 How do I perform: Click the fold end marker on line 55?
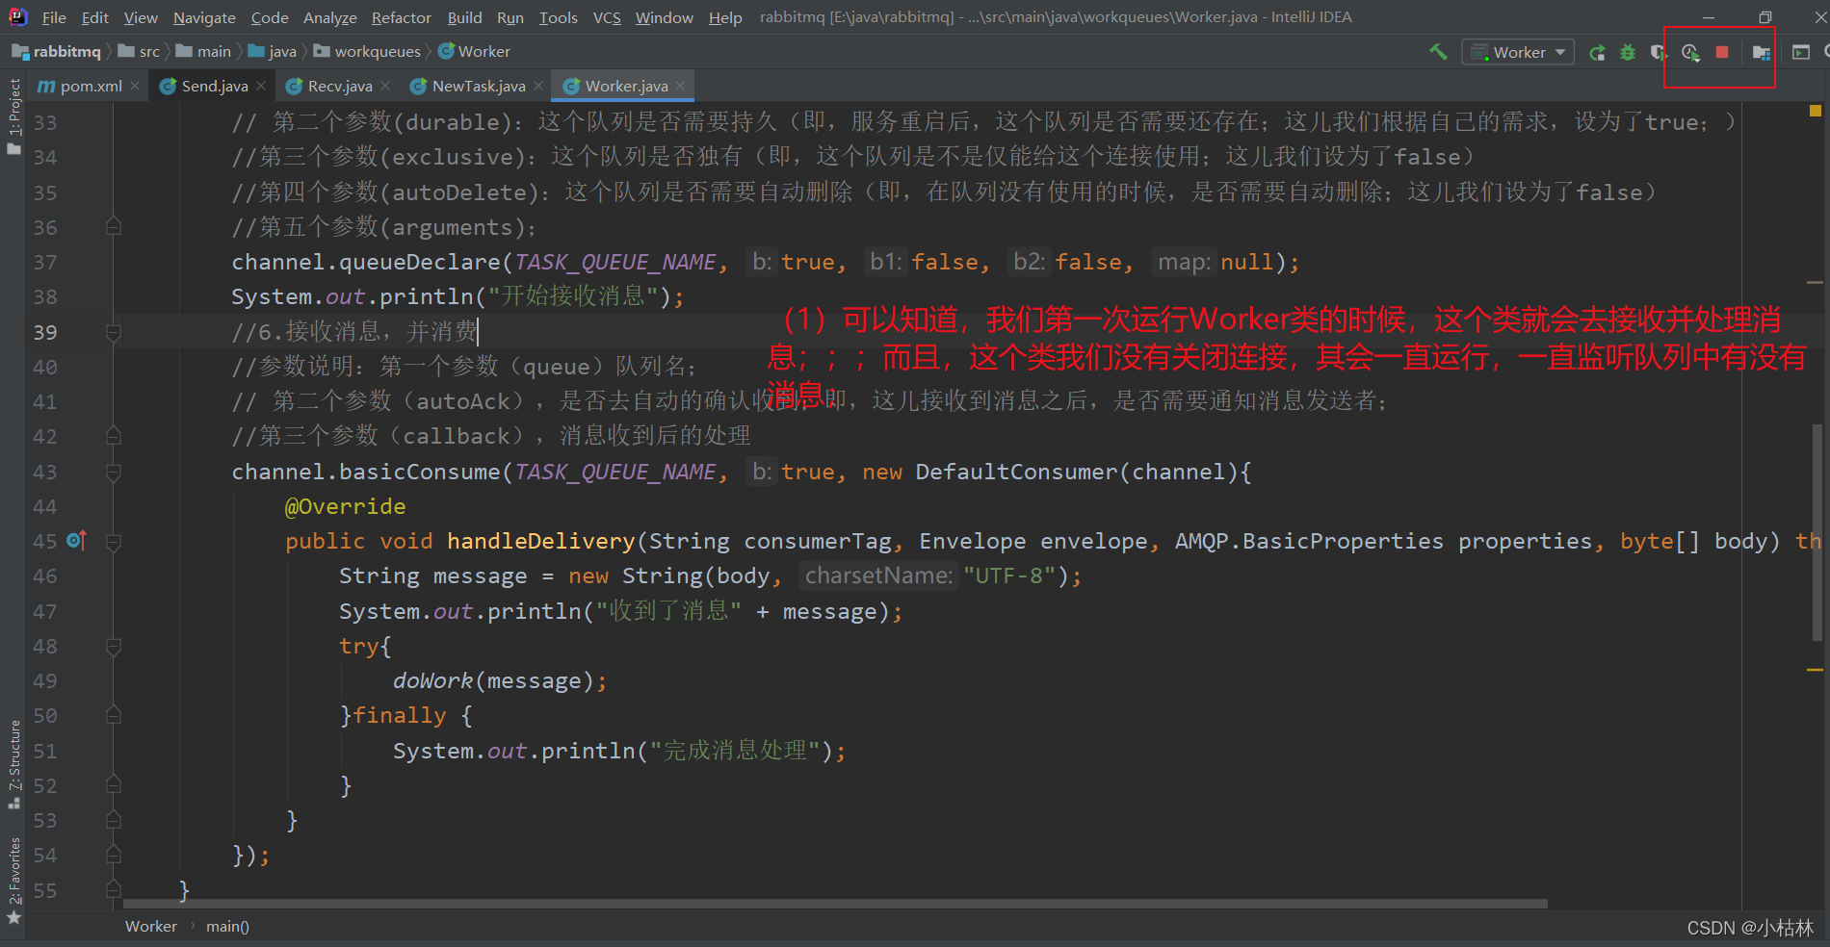[x=114, y=889]
